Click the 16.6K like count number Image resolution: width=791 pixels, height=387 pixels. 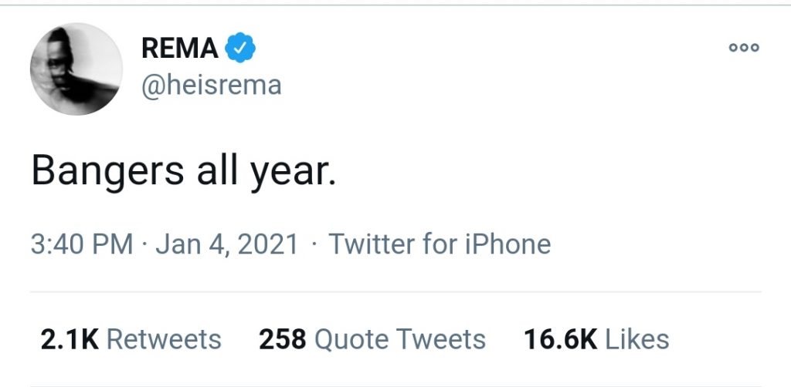(x=561, y=338)
